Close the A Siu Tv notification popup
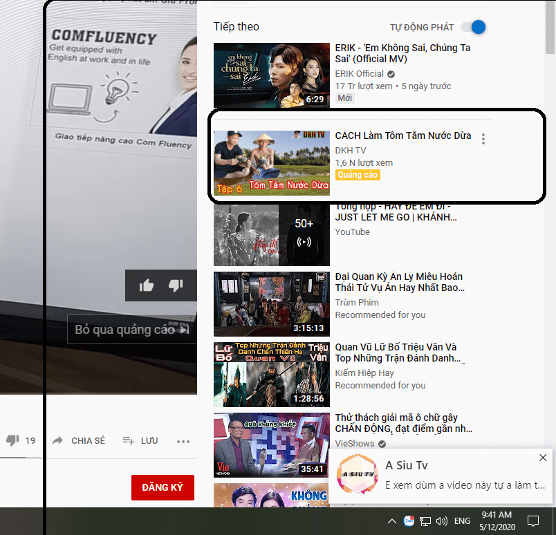 (x=543, y=458)
